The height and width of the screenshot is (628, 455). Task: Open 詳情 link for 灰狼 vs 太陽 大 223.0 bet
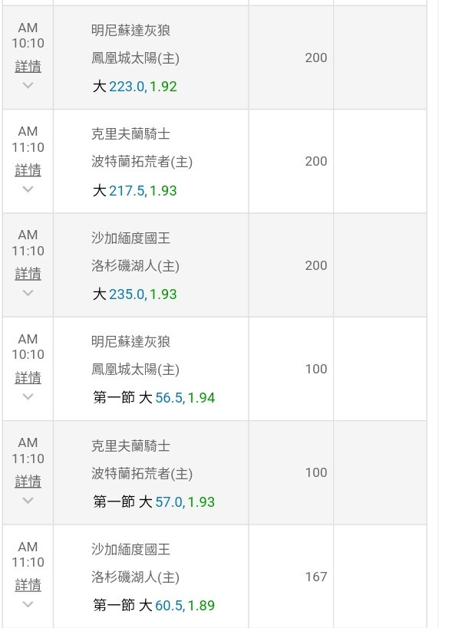coord(28,66)
